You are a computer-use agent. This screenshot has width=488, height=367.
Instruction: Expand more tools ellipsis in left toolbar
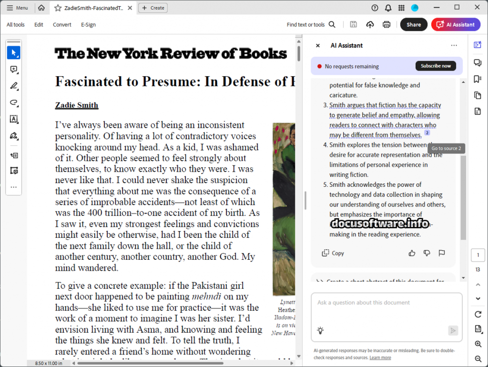coord(13,187)
